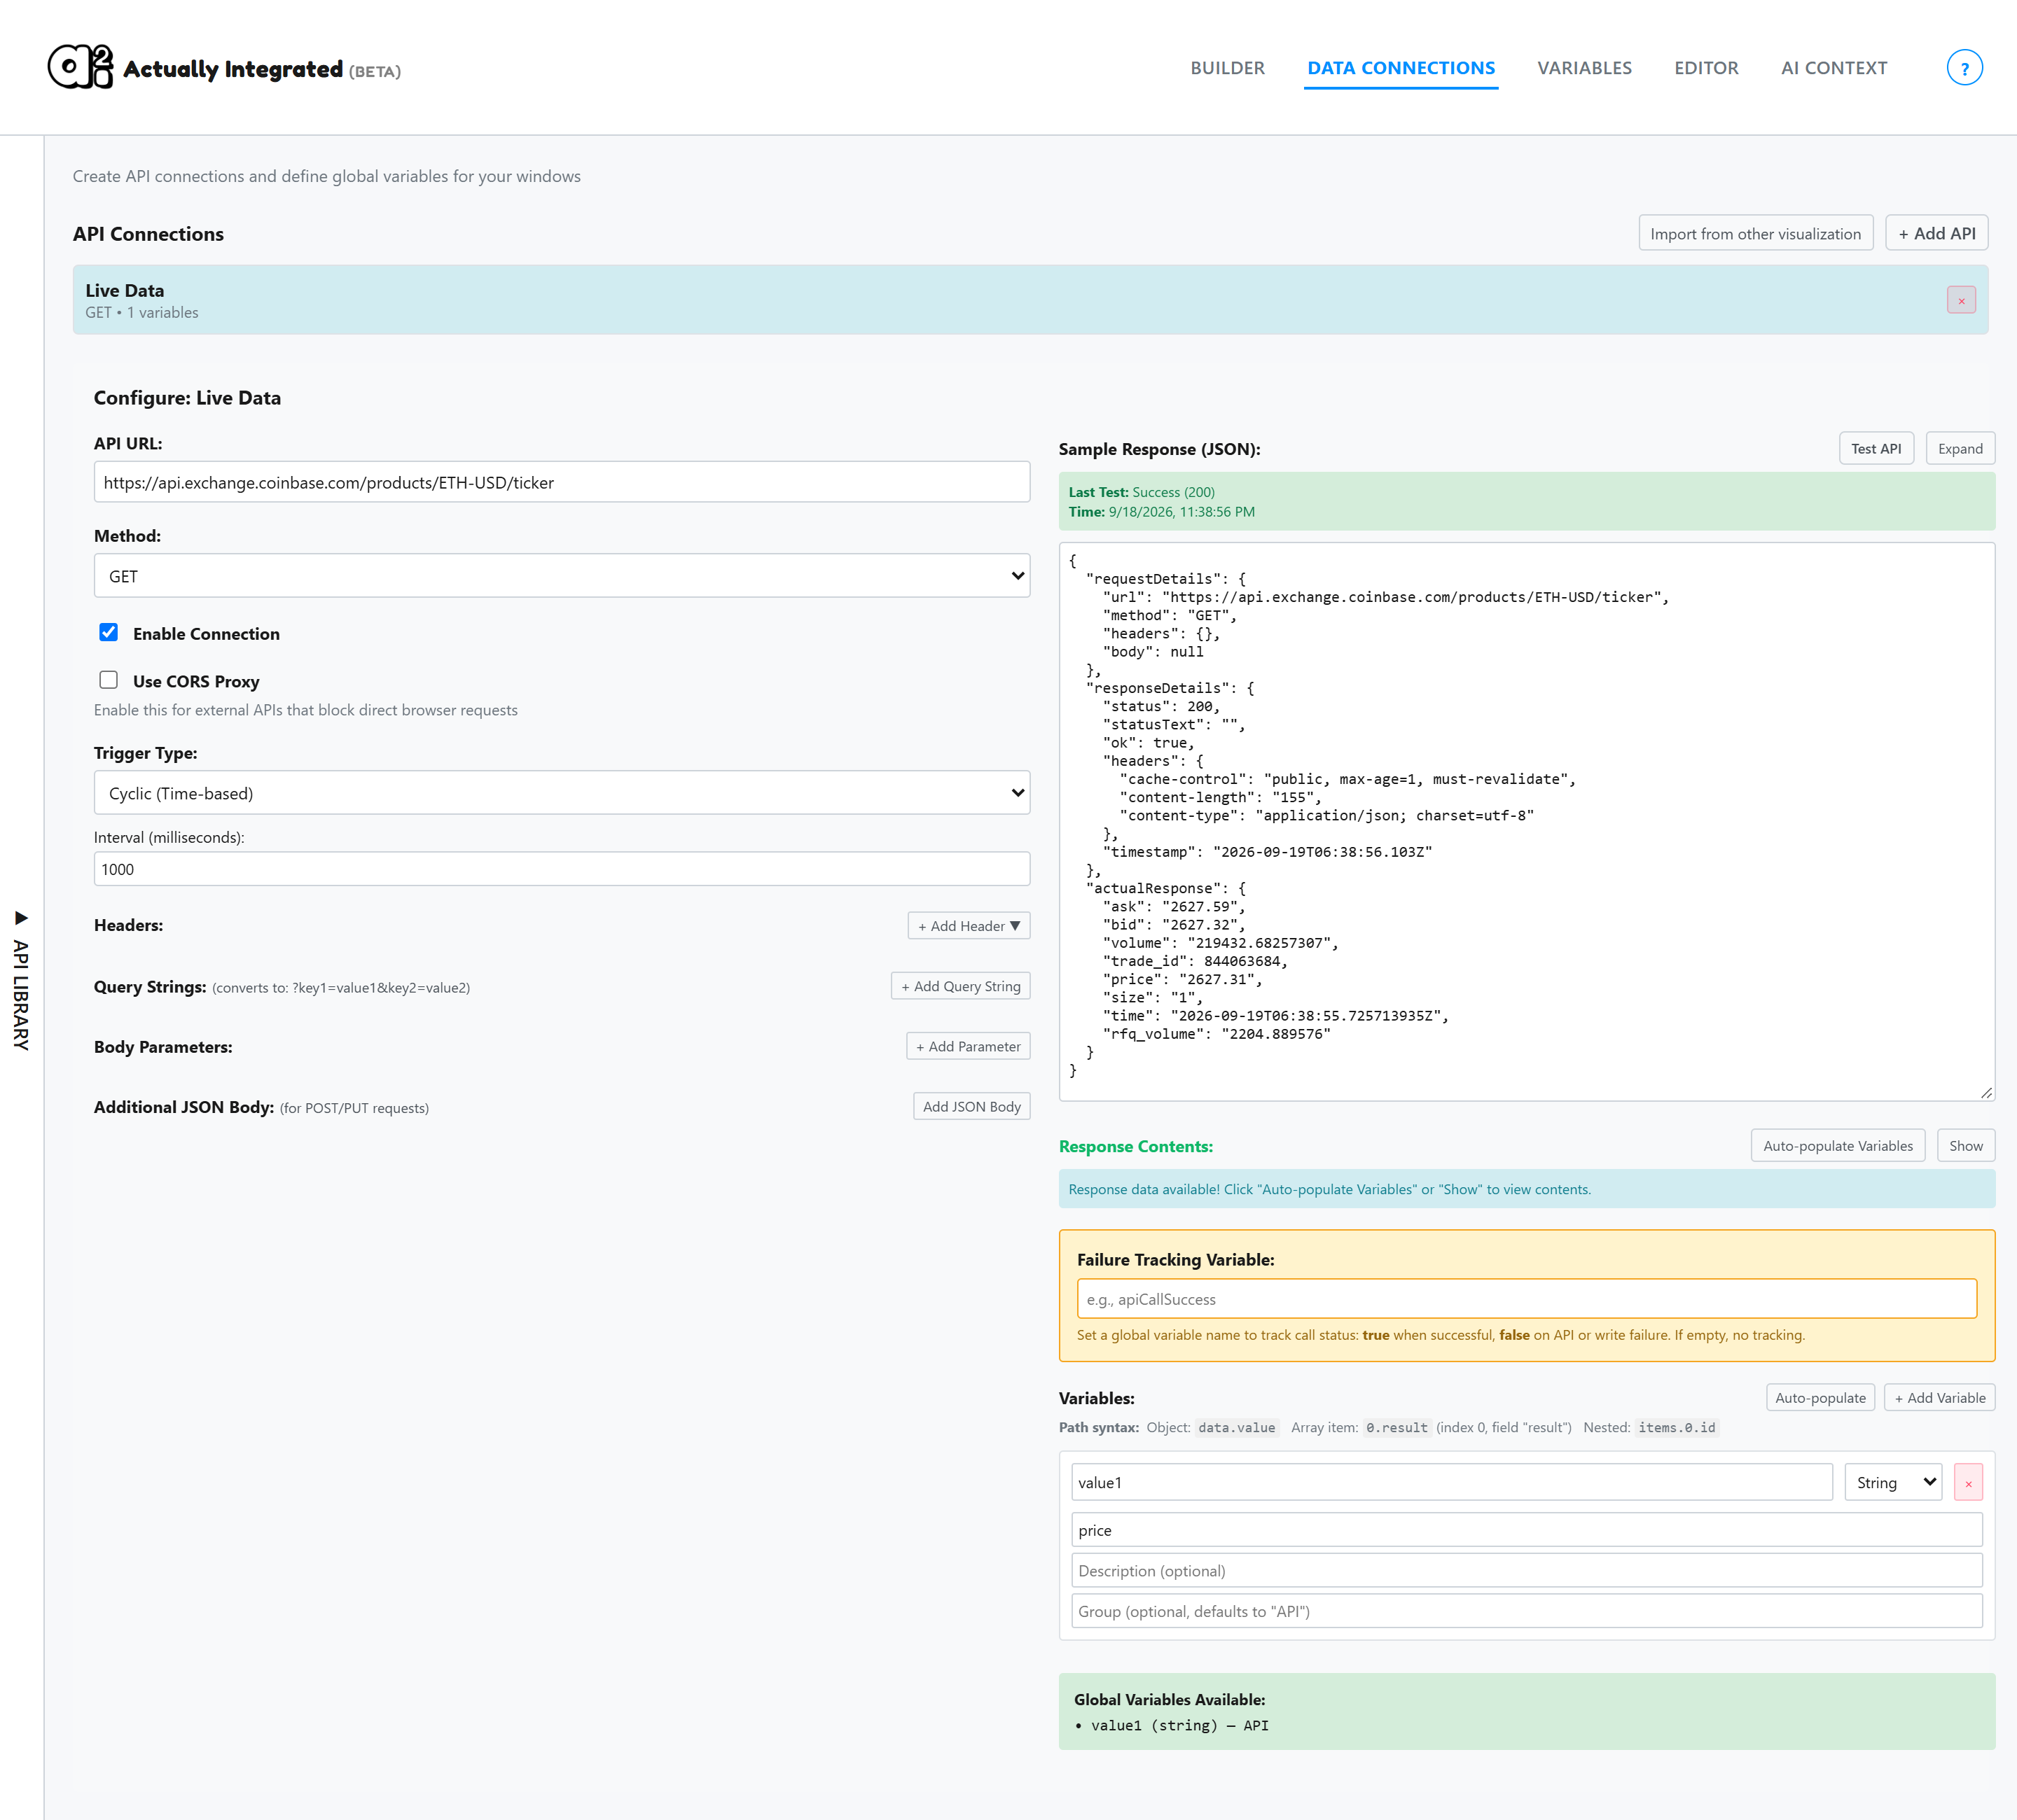The image size is (2017, 1820).
Task: Remove the Live Data connection with its x
Action: point(1961,300)
